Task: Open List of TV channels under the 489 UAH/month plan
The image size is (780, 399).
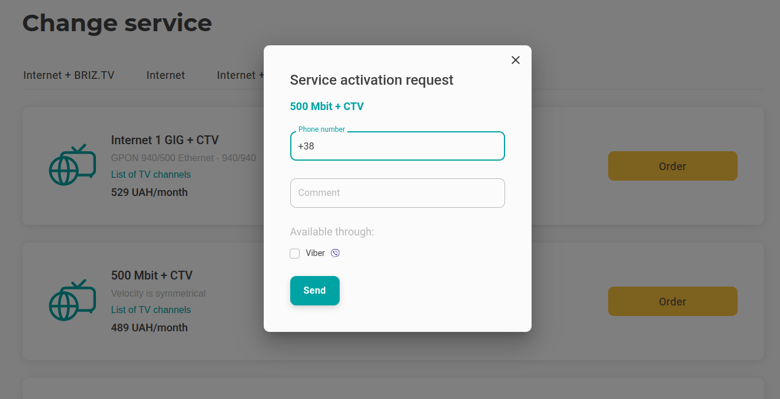Action: click(x=151, y=310)
